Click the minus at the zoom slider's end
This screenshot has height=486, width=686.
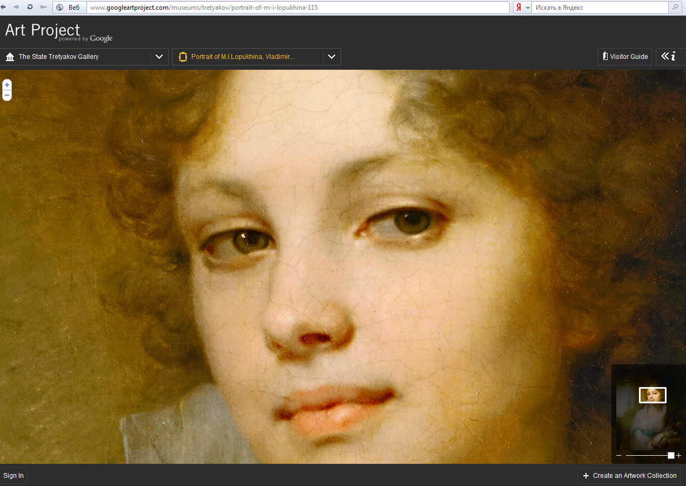click(x=619, y=456)
